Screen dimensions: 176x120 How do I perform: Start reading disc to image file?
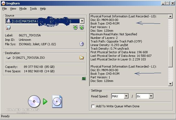[45, 102]
